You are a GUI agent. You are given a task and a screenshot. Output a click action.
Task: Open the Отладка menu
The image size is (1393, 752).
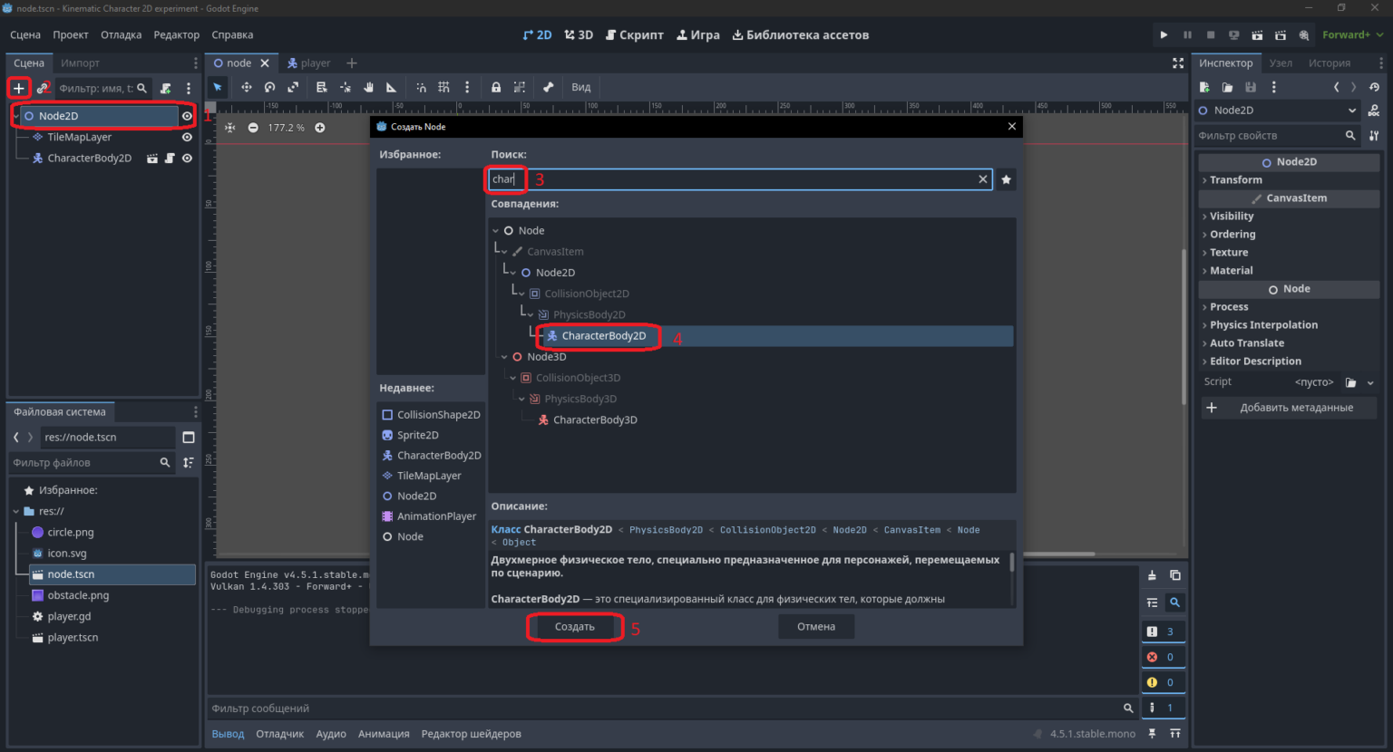tap(121, 34)
